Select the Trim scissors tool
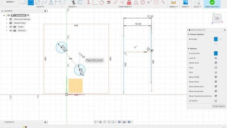The width and height of the screenshot is (227, 128). click(73, 2)
